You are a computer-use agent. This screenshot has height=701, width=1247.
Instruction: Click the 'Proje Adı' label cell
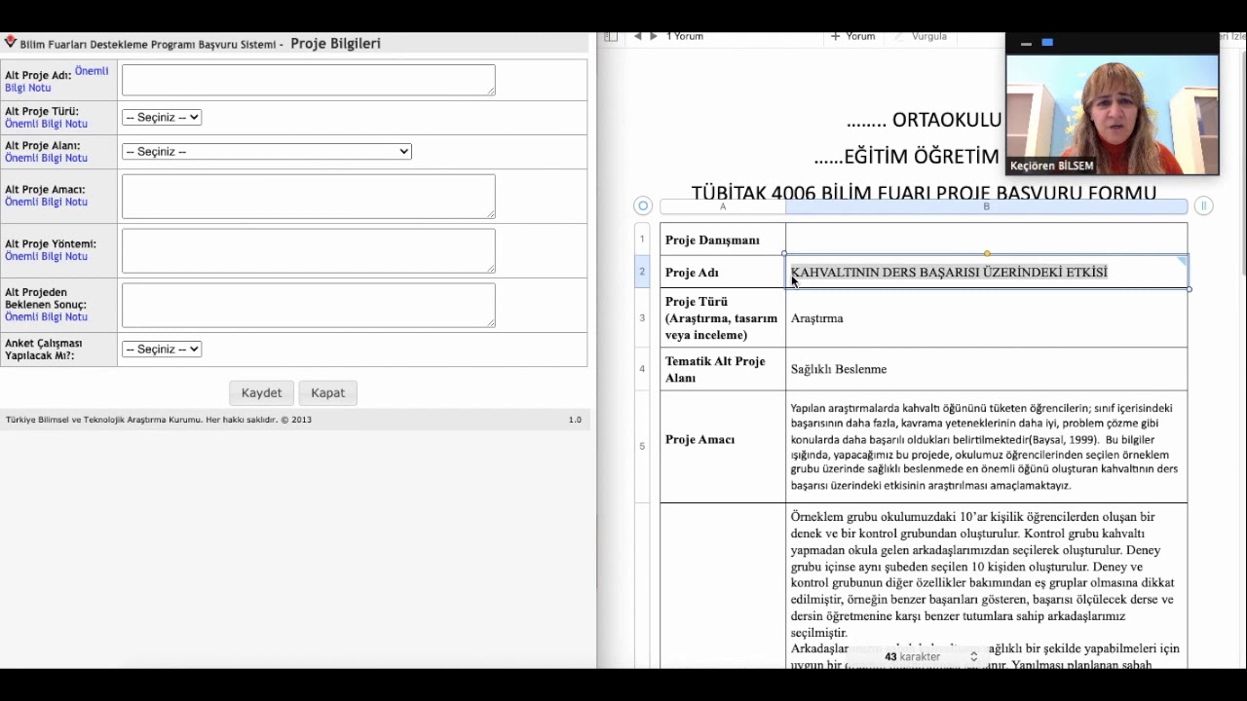point(723,272)
